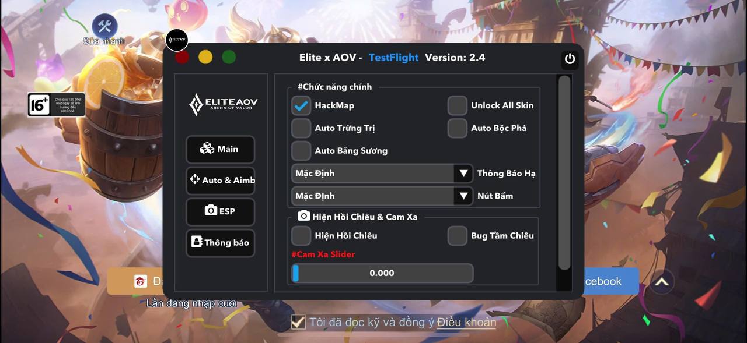Click the yellow circle window button
747x343 pixels.
pyautogui.click(x=205, y=57)
